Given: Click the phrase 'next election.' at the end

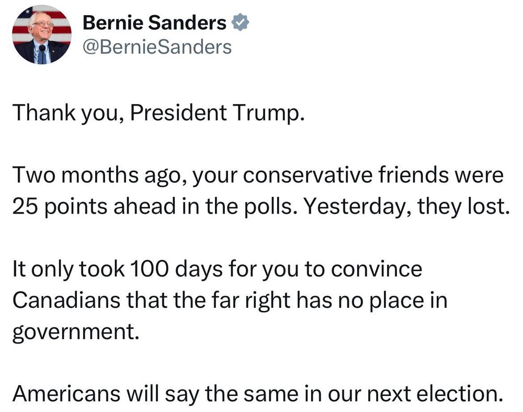Looking at the screenshot, I should [435, 393].
